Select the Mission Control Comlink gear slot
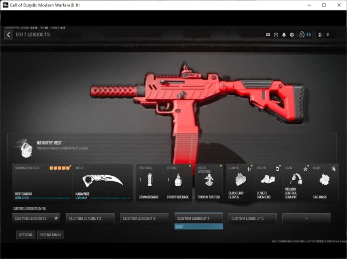This screenshot has width=347, height=259. (296, 182)
